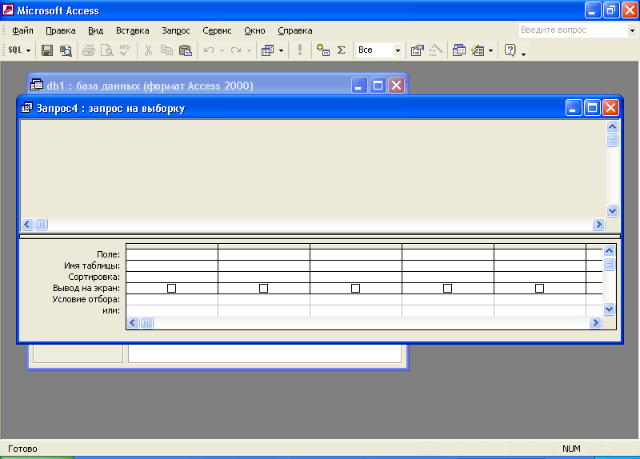Show the database window icon

[x=459, y=50]
